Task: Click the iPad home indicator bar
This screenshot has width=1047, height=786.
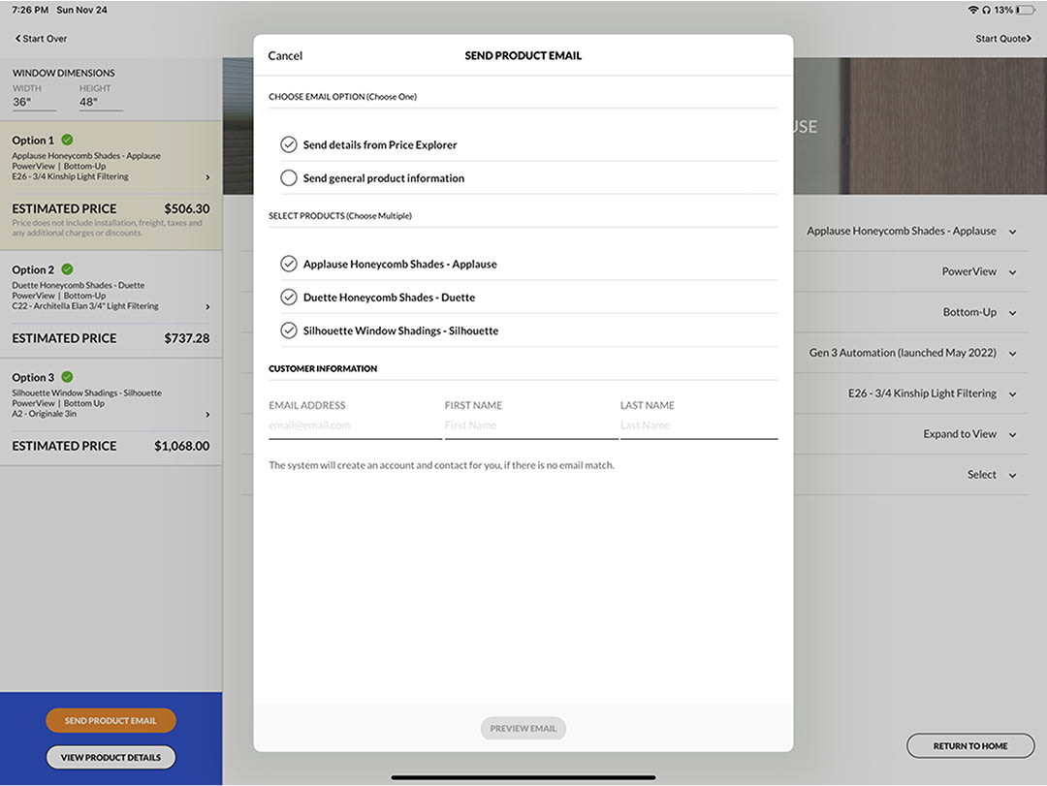Action: click(523, 777)
